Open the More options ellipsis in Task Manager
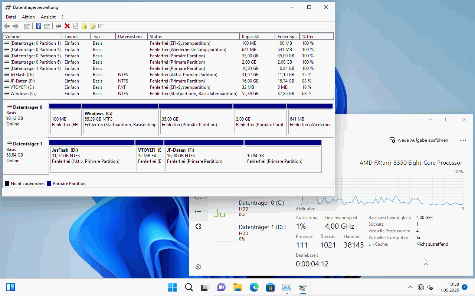 (463, 140)
